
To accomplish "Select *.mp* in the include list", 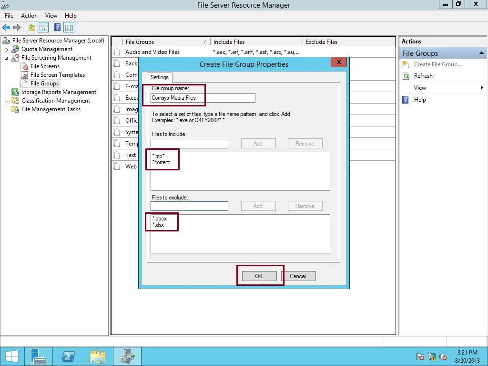I will click(158, 156).
